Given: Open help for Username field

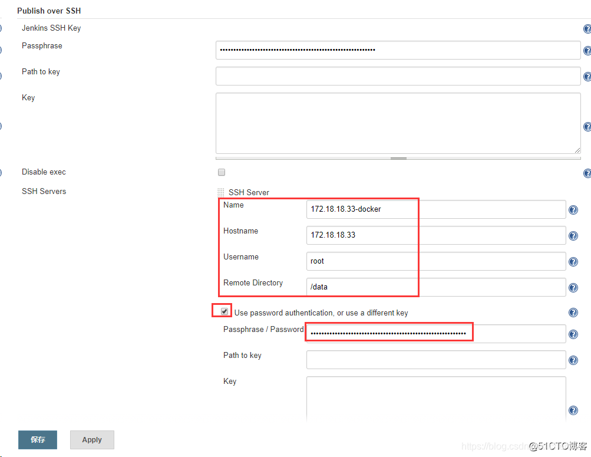Looking at the screenshot, I should click(573, 262).
